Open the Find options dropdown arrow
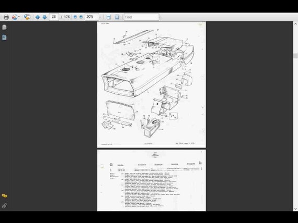This screenshot has height=223, width=298. (160, 17)
